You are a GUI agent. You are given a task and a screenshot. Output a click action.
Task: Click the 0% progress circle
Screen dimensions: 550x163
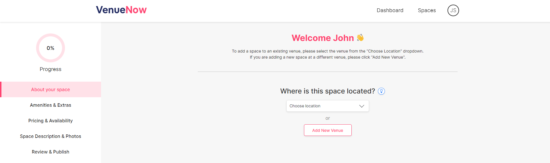click(x=51, y=48)
